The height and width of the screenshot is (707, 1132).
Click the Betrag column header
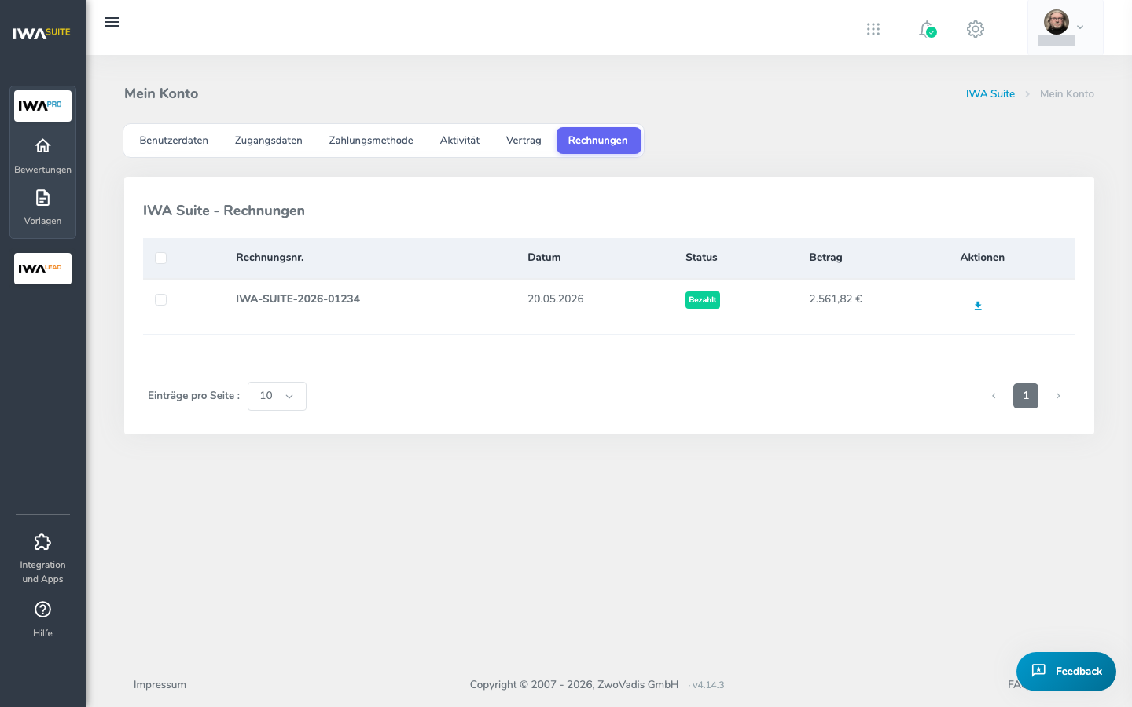tap(825, 258)
